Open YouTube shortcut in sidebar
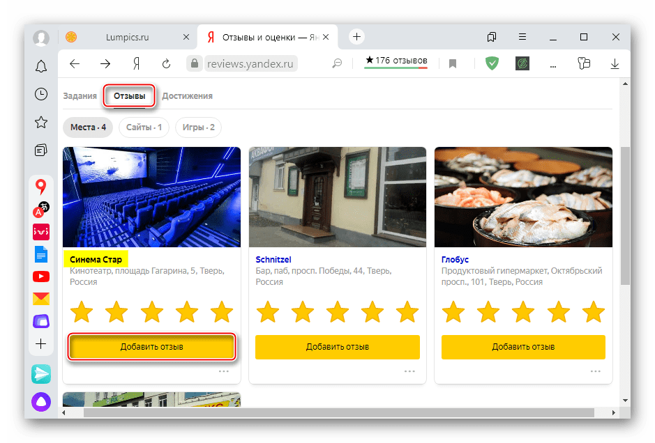 click(x=41, y=277)
